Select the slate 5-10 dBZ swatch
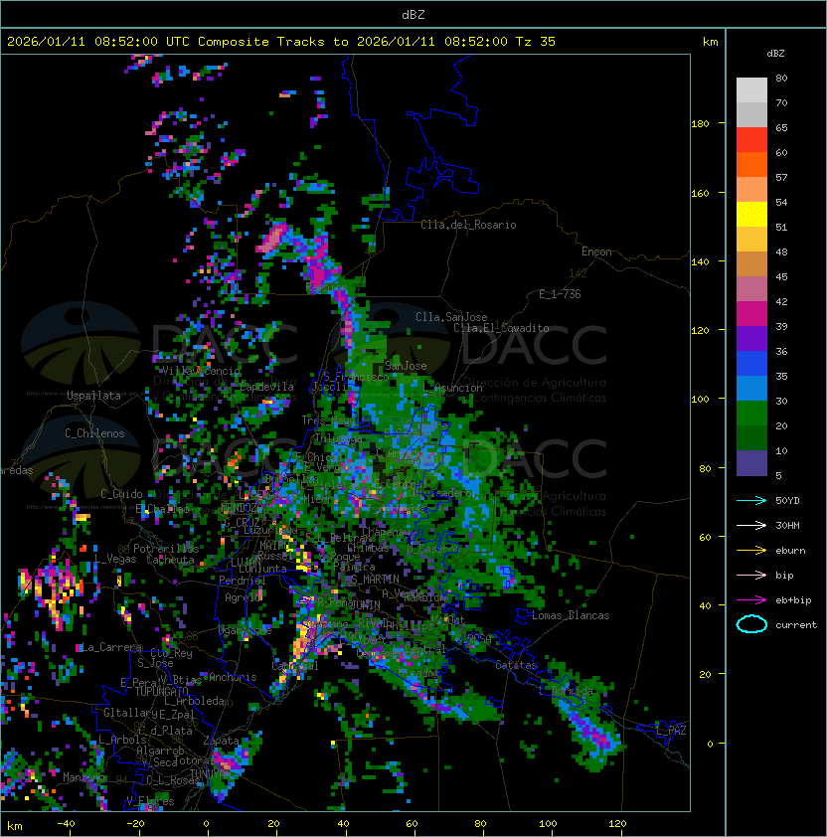Viewport: 827px width, 837px height. 751,463
